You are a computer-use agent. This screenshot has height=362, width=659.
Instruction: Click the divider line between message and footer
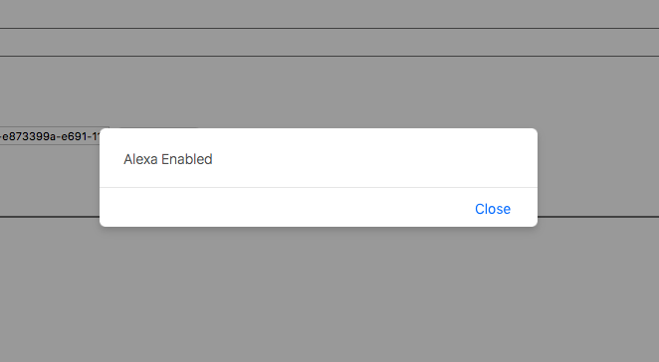[x=319, y=187]
